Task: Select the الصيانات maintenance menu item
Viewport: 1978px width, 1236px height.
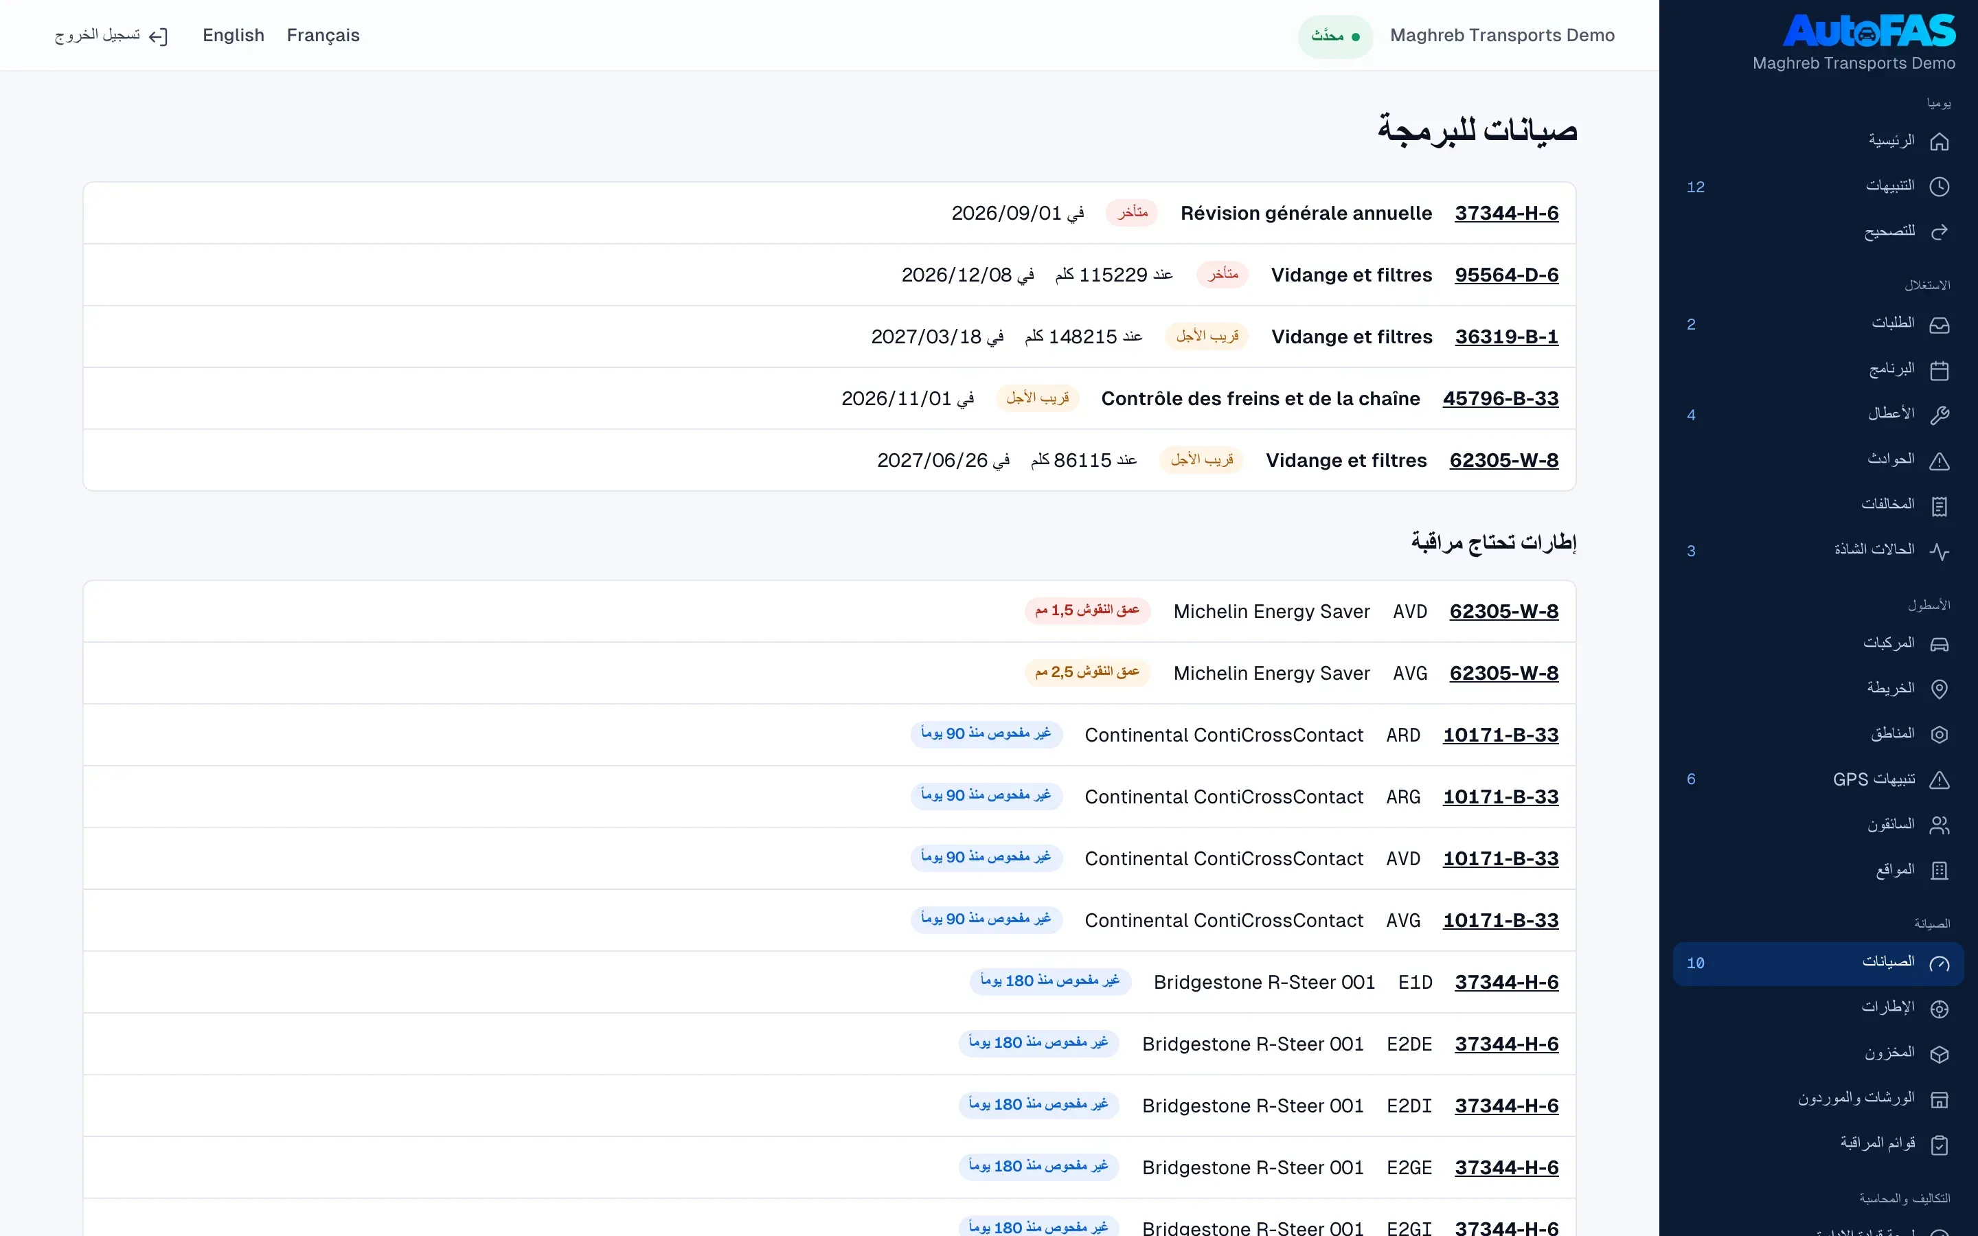Action: [x=1818, y=963]
